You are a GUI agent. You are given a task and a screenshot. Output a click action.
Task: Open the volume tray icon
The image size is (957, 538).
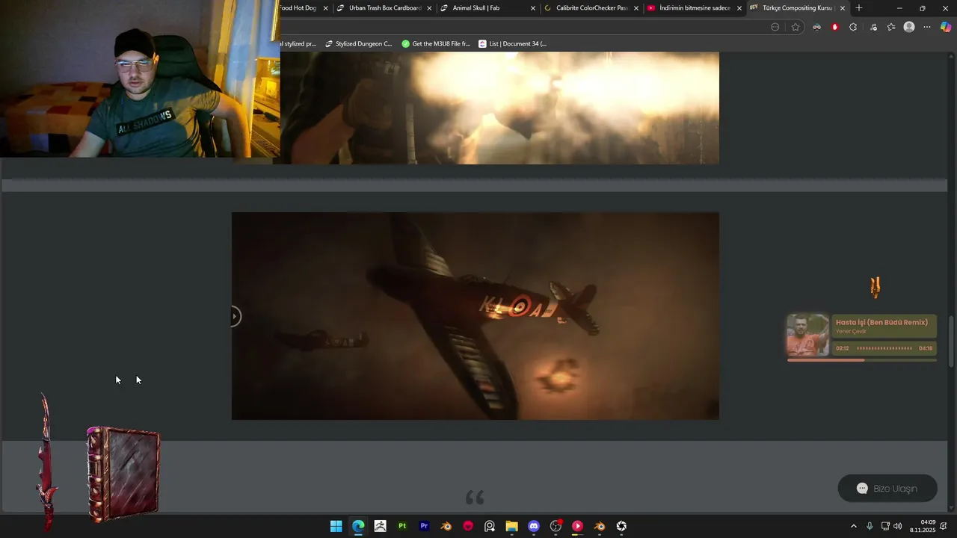pos(897,526)
